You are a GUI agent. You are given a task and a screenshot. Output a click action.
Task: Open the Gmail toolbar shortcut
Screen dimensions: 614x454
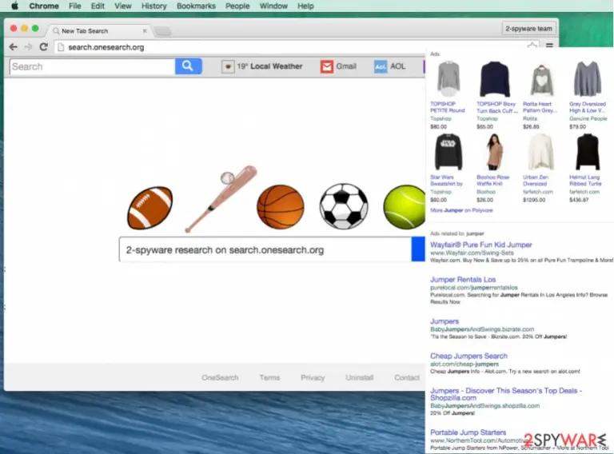338,66
